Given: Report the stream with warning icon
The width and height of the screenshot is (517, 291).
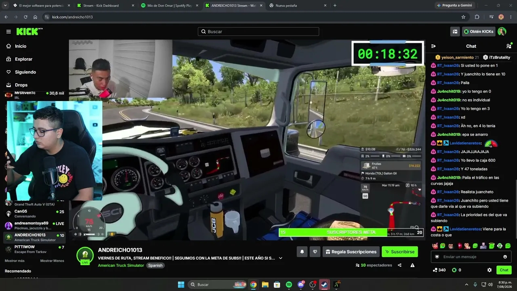Looking at the screenshot, I should pyautogui.click(x=412, y=265).
